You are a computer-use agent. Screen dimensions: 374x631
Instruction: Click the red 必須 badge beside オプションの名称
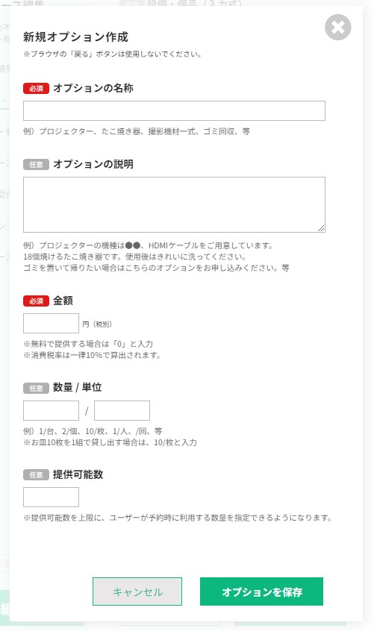click(x=36, y=88)
